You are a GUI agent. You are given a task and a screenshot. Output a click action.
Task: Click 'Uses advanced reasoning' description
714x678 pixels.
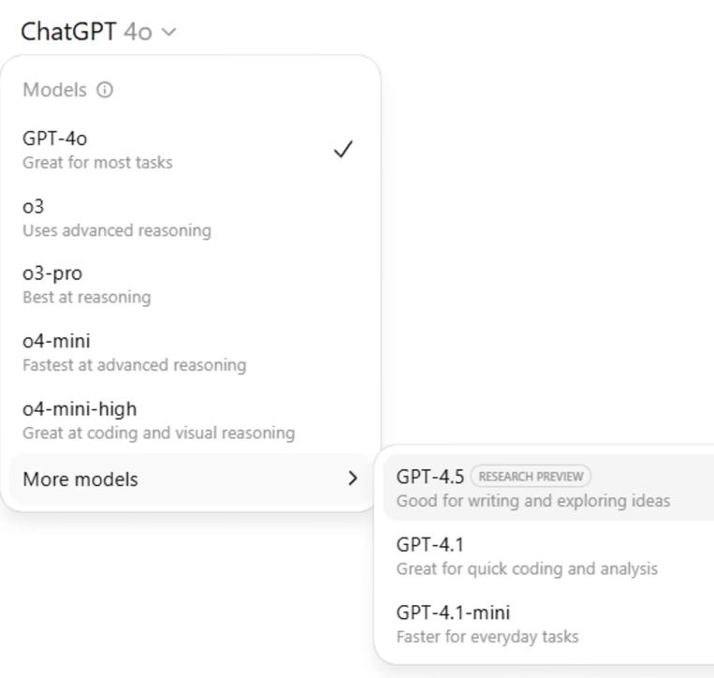117,230
